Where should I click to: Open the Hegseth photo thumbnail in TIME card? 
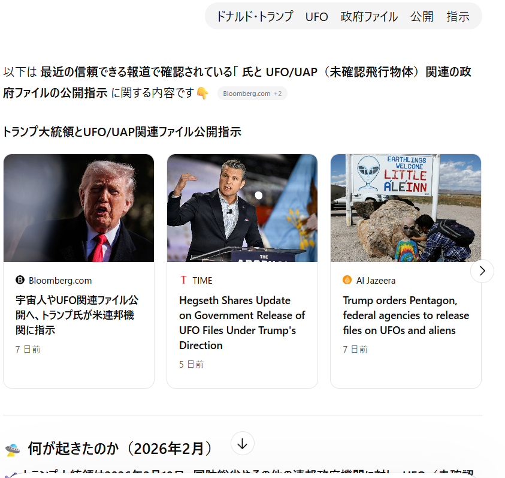pyautogui.click(x=242, y=208)
